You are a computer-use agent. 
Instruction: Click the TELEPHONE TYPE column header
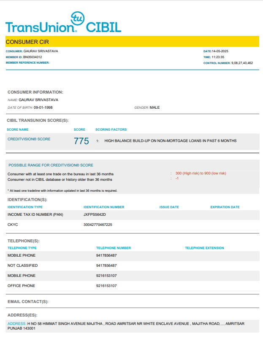22,248
